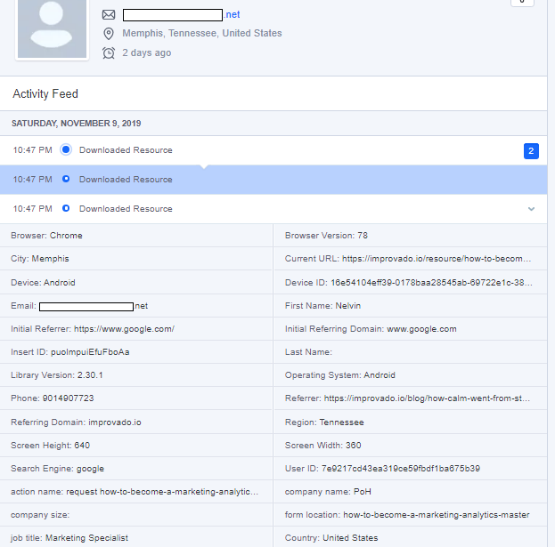This screenshot has width=555, height=547.
Task: Click the Memphis, Tennessee, United States location text
Action: (x=202, y=34)
